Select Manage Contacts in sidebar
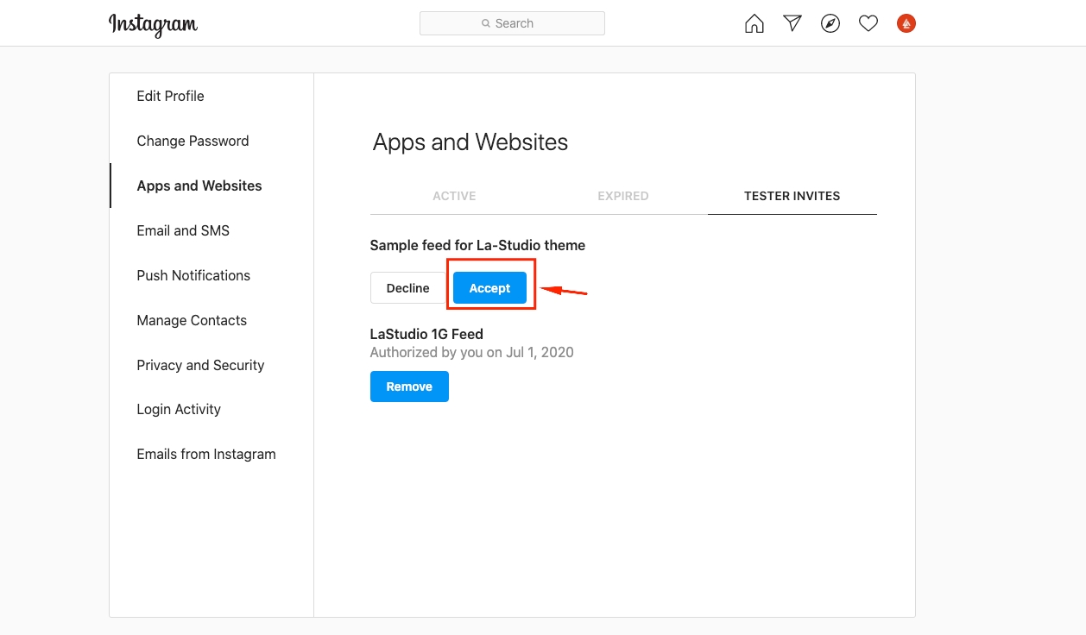Screen dimensions: 1086x635 (192, 320)
